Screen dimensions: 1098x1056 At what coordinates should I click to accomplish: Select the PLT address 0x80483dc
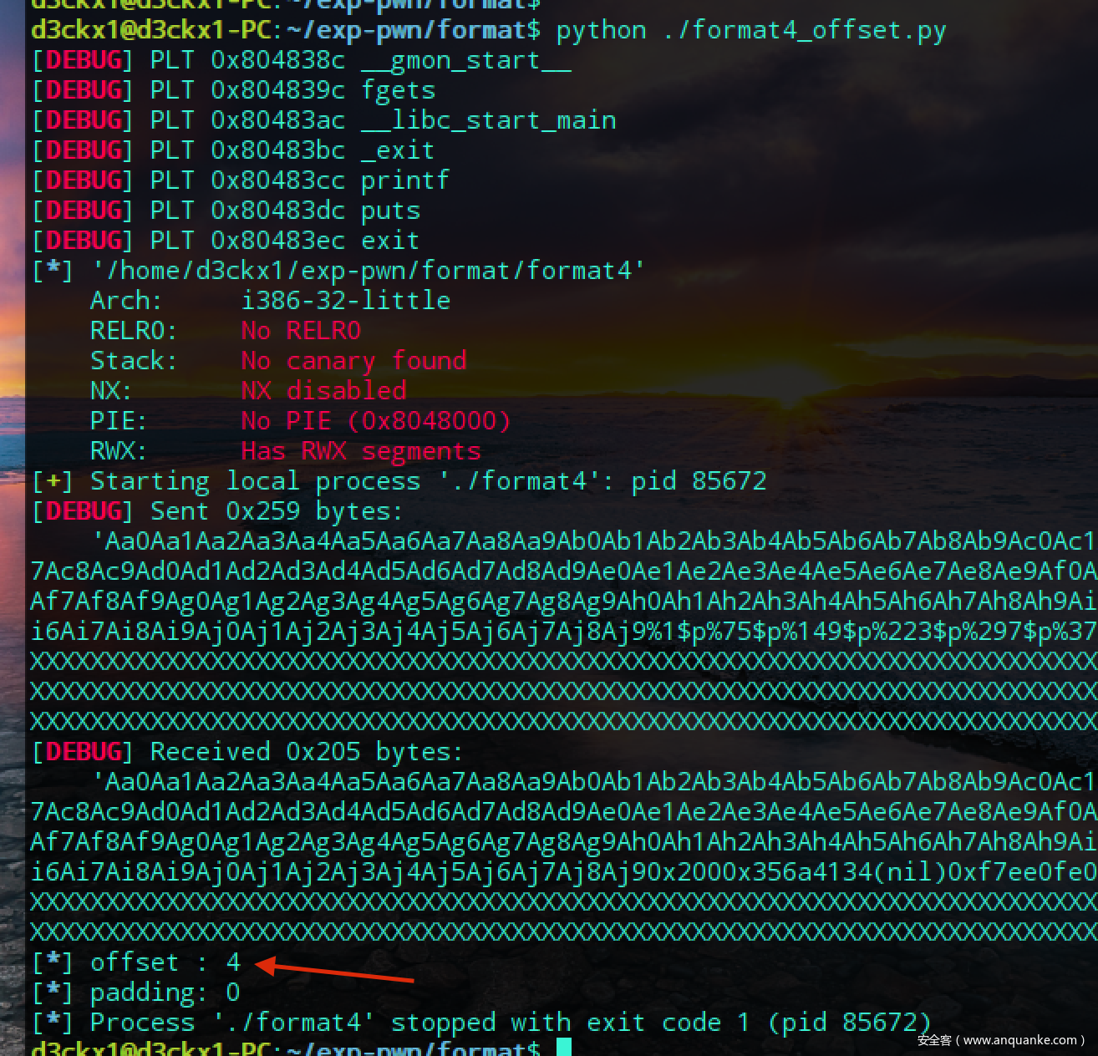[x=277, y=211]
